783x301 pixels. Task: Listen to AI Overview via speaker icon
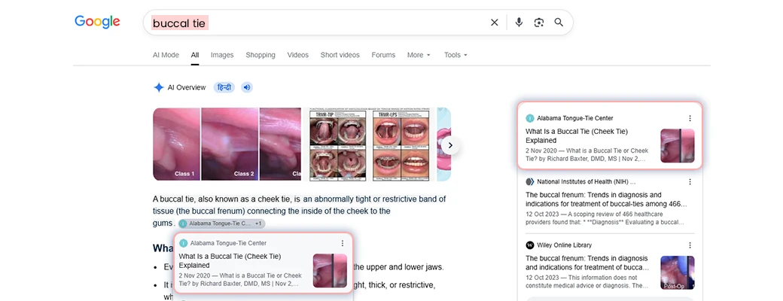tap(247, 87)
